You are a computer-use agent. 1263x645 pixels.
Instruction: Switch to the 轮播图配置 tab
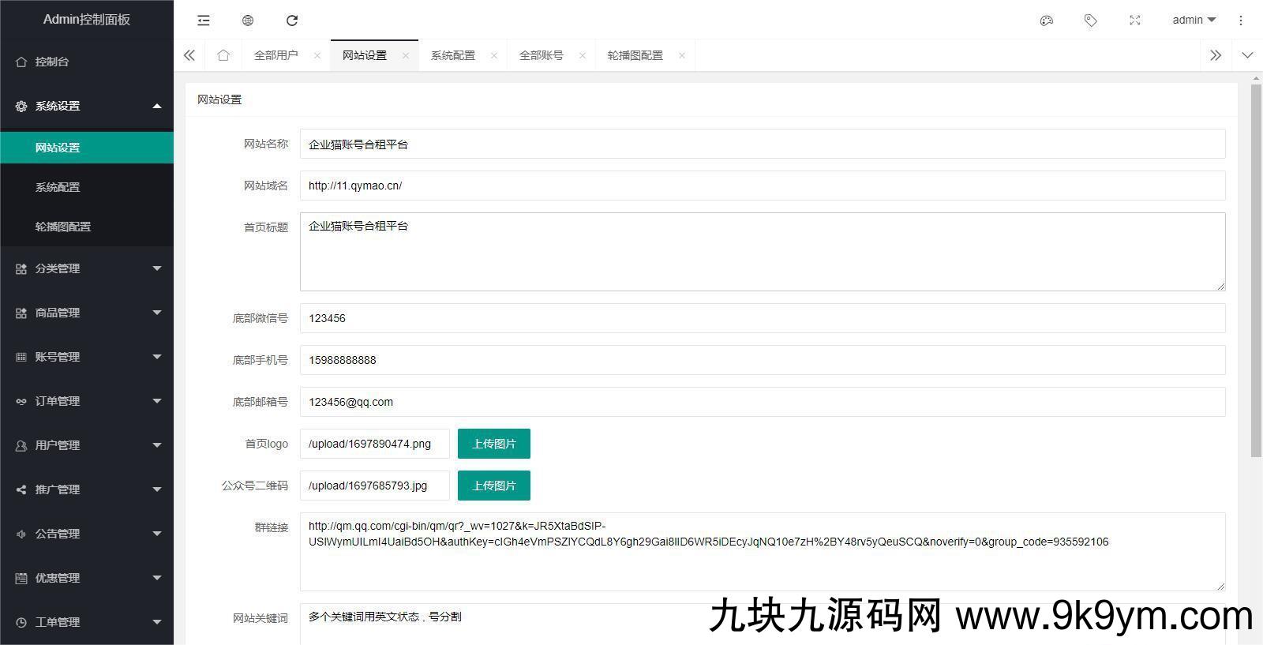coord(635,55)
